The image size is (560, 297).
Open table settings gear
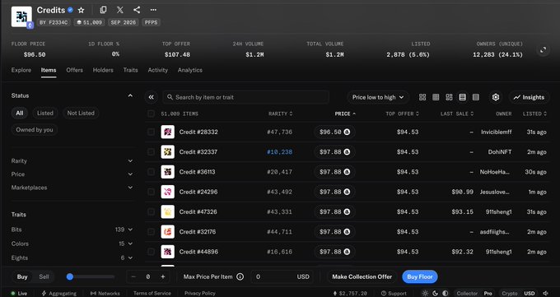pos(496,97)
